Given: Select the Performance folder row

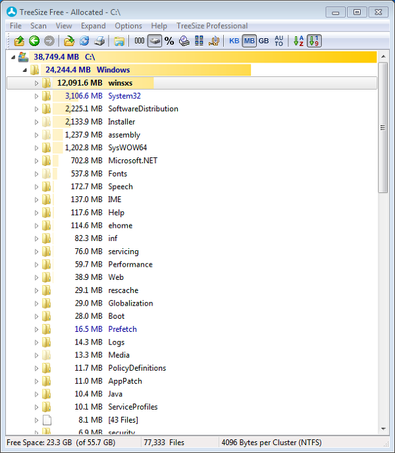Looking at the screenshot, I should 192,264.
